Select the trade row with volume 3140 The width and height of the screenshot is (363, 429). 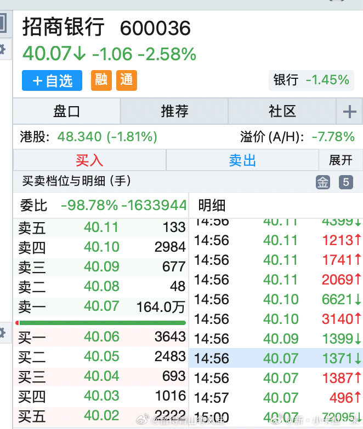(x=276, y=319)
